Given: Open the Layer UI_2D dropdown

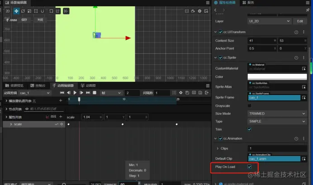Looking at the screenshot, I should point(269,21).
